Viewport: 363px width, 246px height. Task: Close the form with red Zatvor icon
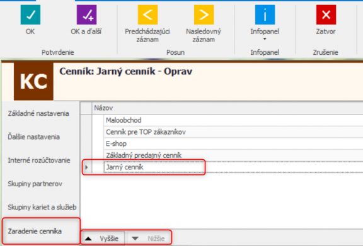coord(326,14)
